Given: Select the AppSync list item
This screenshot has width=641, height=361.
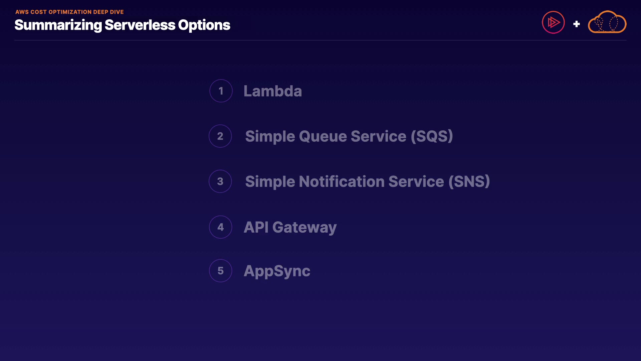Looking at the screenshot, I should (277, 271).
